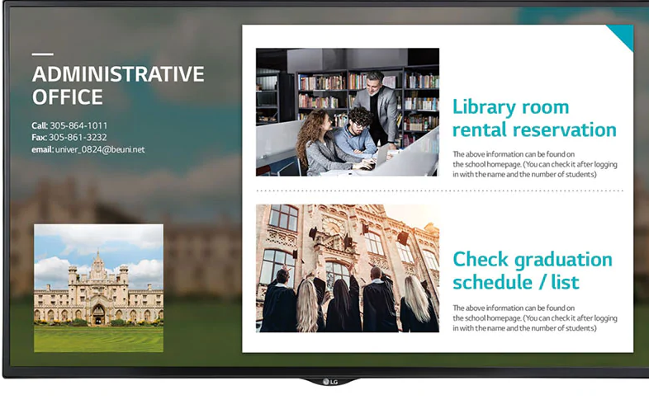The height and width of the screenshot is (409, 649).
Task: Click the LG logo on the bezel
Action: 330,382
